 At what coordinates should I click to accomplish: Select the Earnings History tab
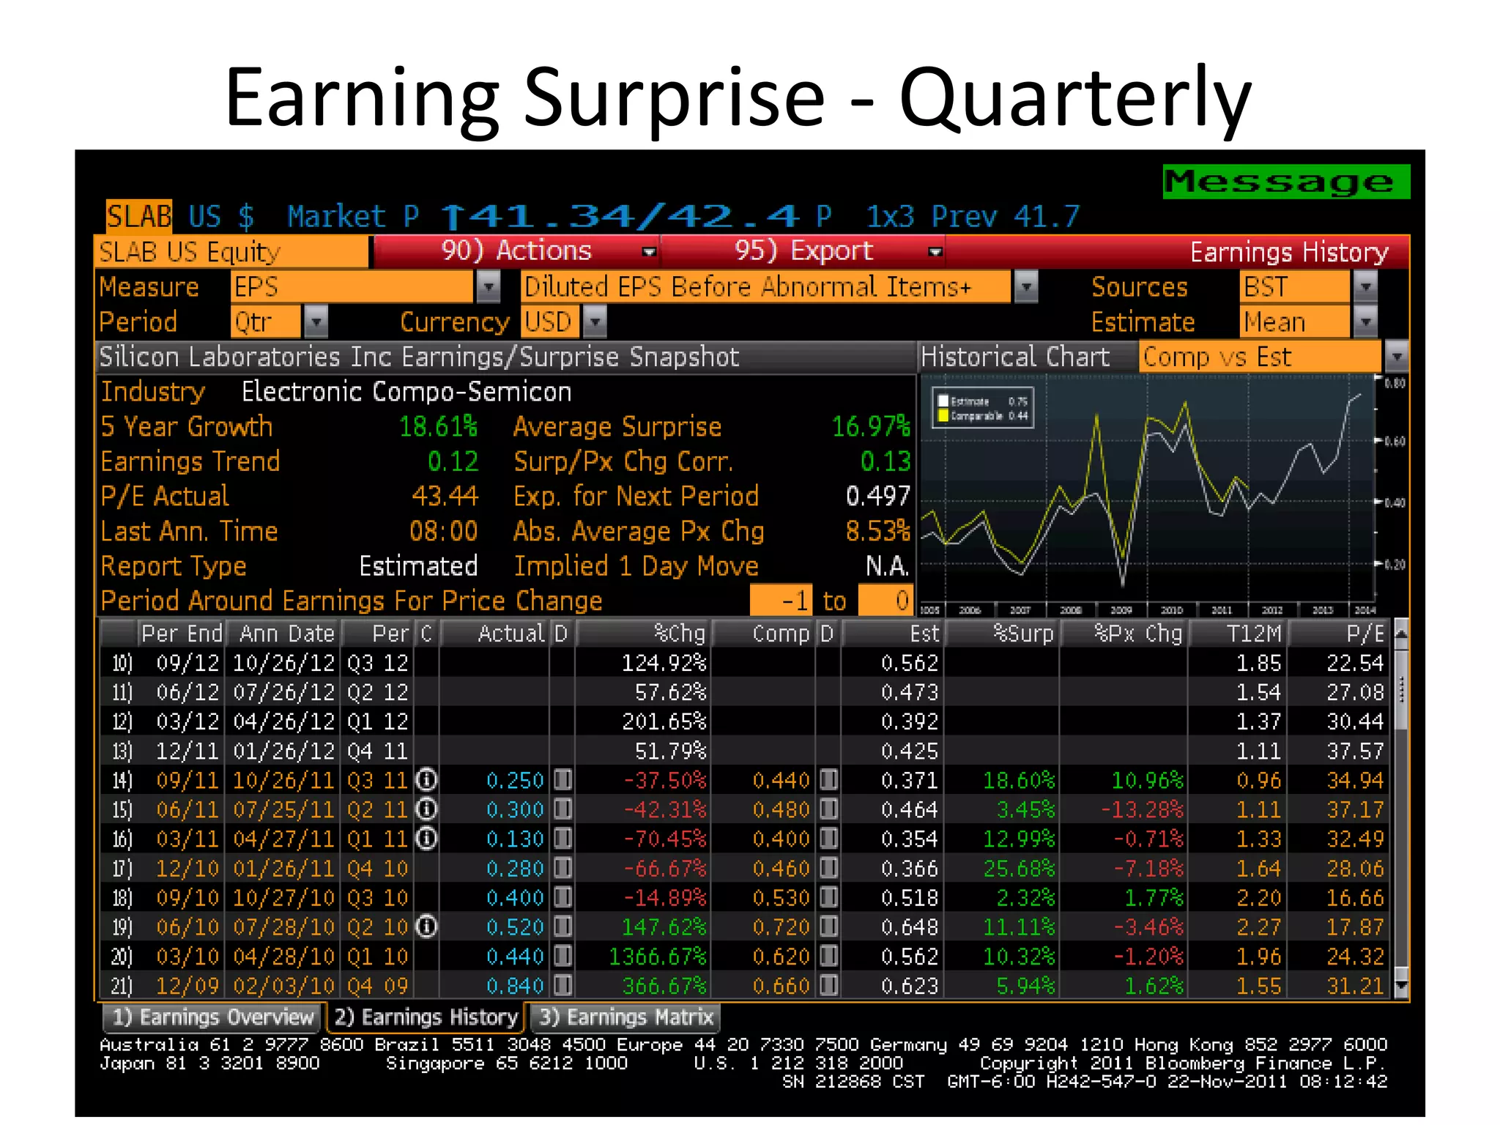(x=426, y=1017)
